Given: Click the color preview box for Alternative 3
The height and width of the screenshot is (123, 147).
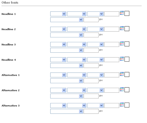Looking at the screenshot, I should [127, 105].
